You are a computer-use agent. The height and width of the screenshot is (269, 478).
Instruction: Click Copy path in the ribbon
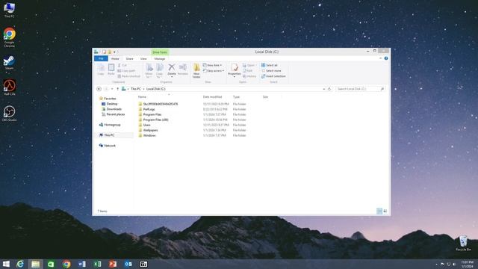coord(126,71)
